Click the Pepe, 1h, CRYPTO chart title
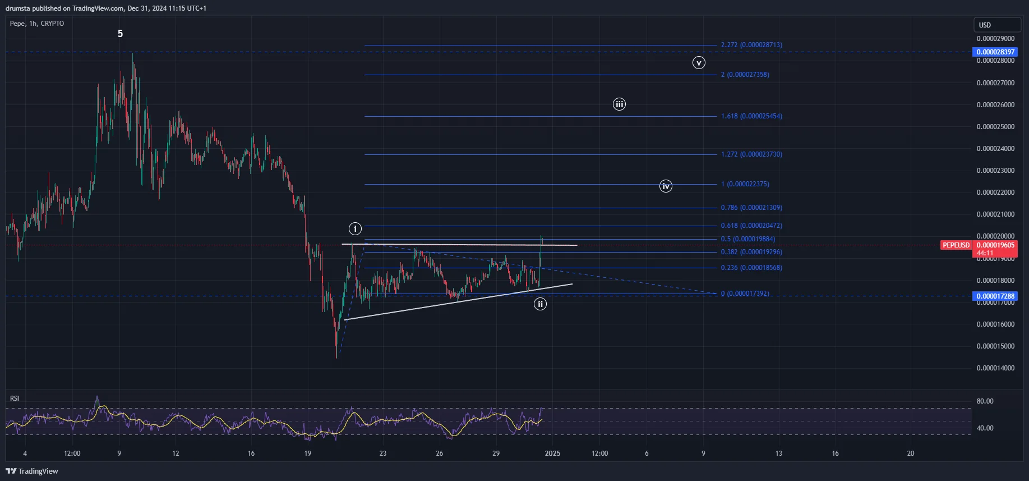1029x481 pixels. (x=37, y=24)
